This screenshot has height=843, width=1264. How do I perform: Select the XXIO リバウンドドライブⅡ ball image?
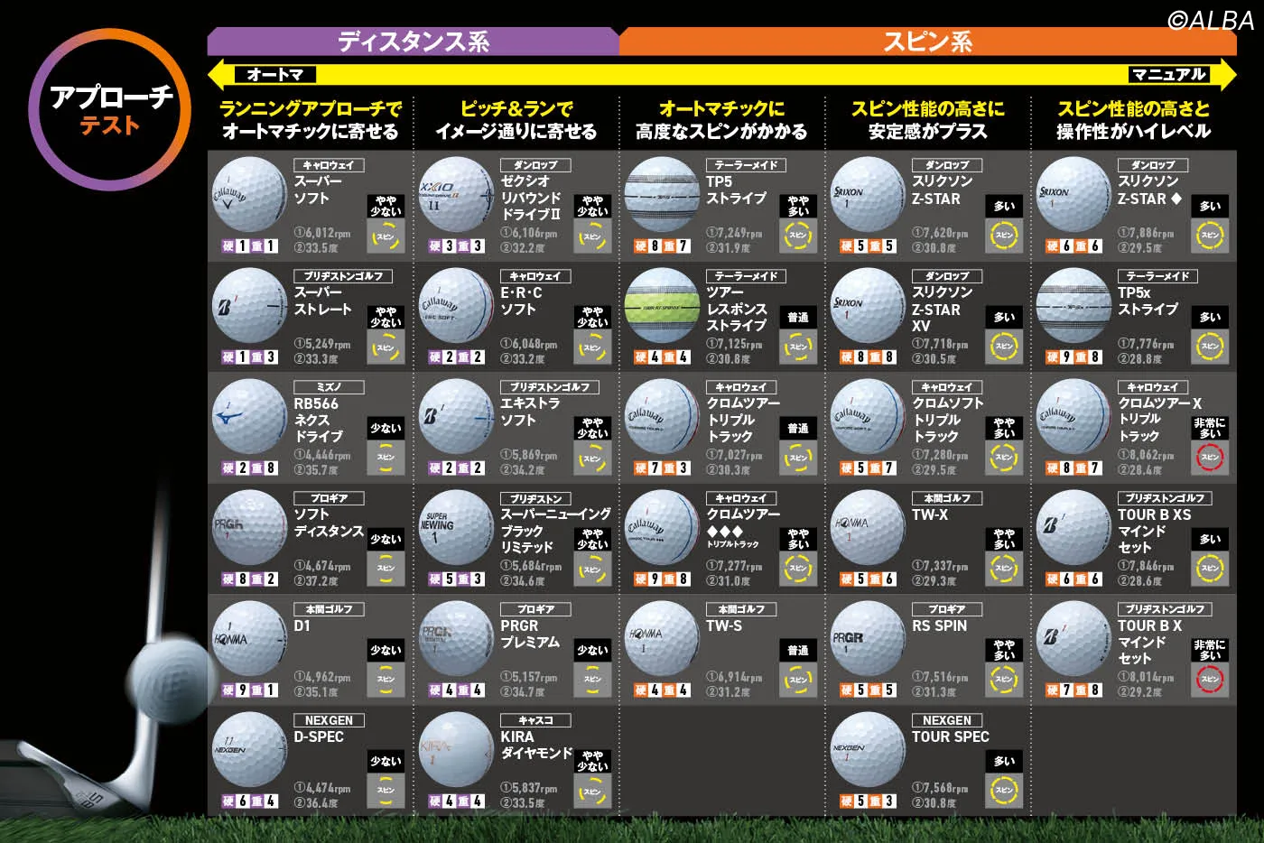click(456, 195)
